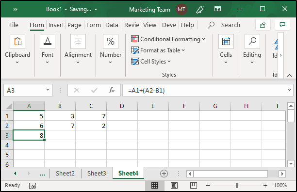Click the Conditional Formatting icon

pos(135,39)
